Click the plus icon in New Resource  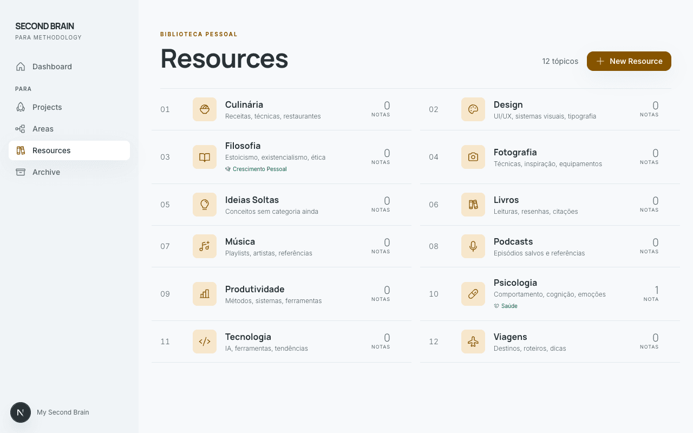pyautogui.click(x=600, y=61)
